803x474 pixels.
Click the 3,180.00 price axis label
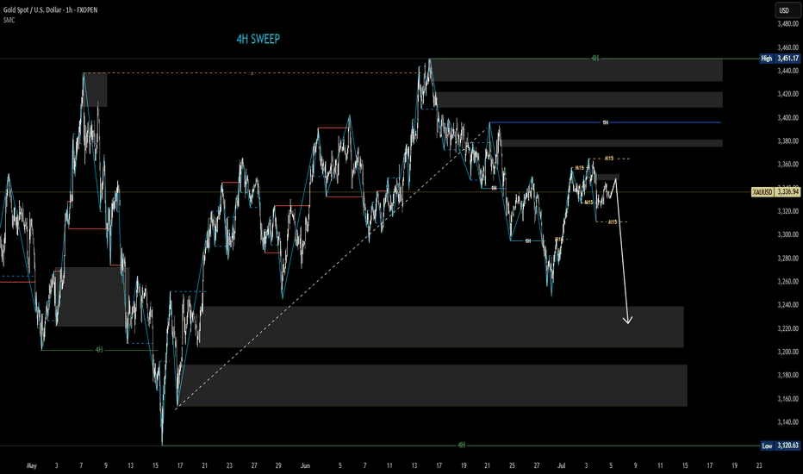tap(787, 375)
